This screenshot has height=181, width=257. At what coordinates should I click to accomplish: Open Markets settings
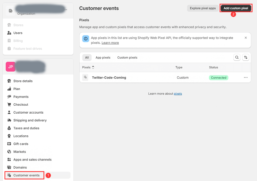click(20, 152)
